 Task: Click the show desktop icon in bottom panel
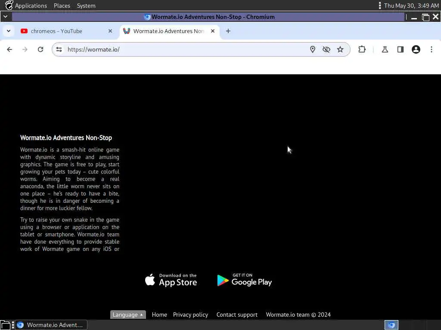pos(5,325)
